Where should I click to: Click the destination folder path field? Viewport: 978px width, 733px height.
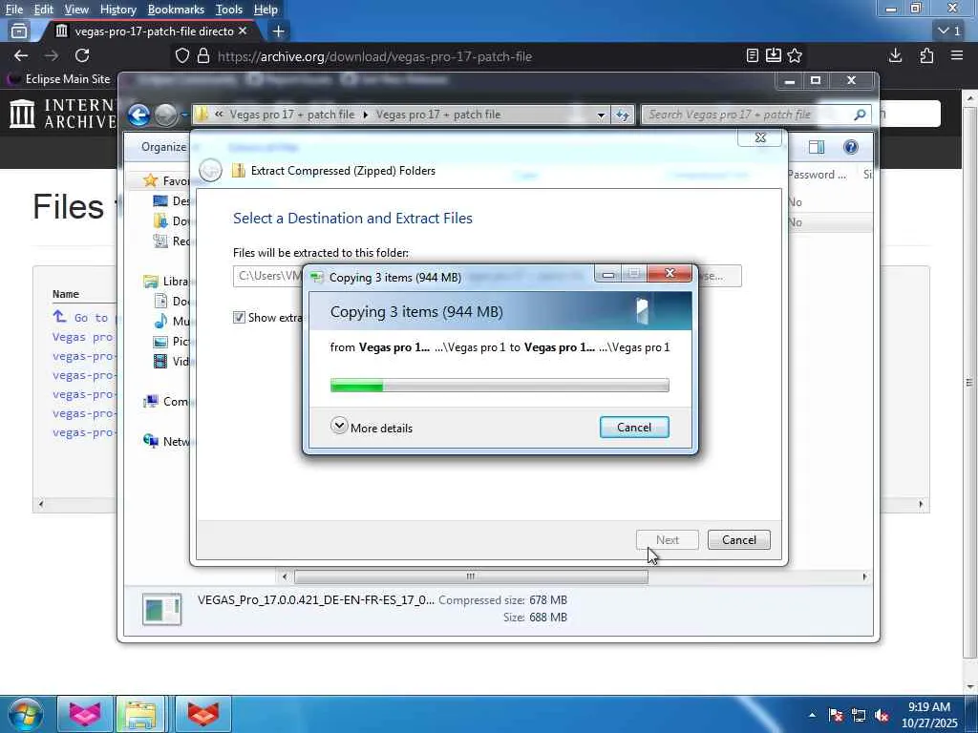[x=268, y=276]
